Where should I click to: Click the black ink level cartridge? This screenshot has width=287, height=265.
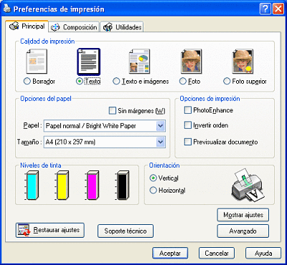(122, 185)
